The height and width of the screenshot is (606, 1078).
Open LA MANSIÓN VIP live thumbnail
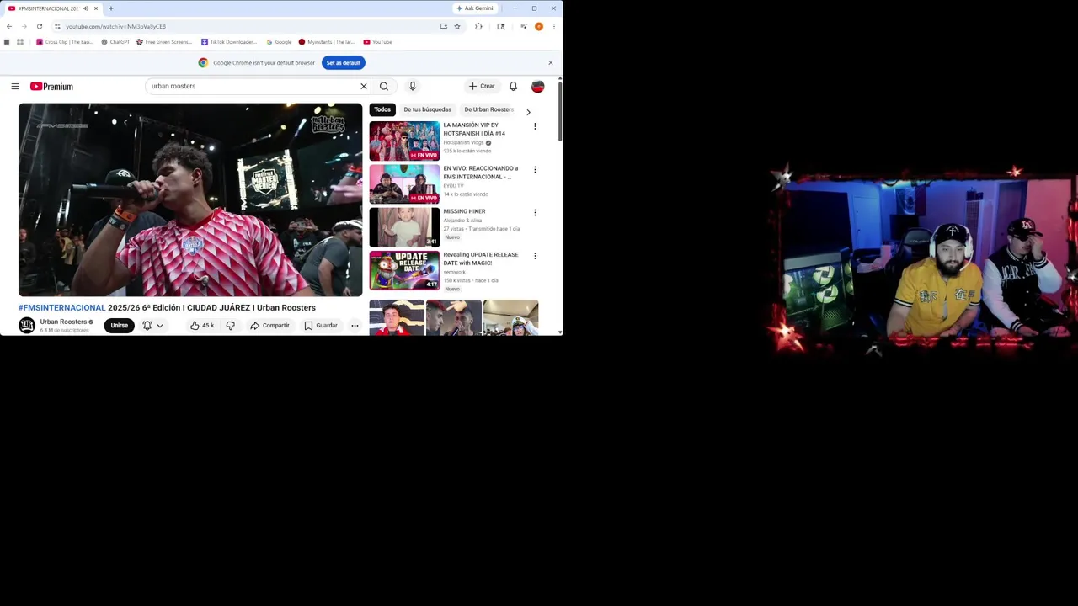pos(404,141)
